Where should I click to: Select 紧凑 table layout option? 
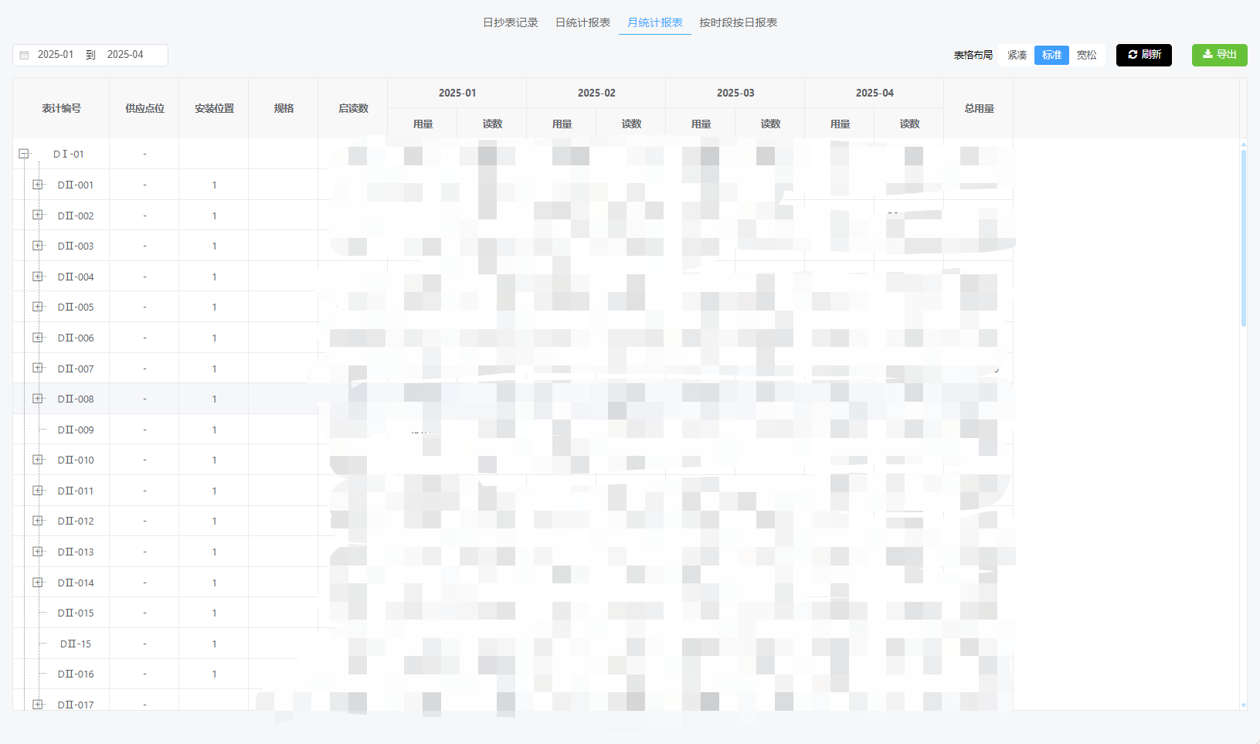pyautogui.click(x=1017, y=55)
